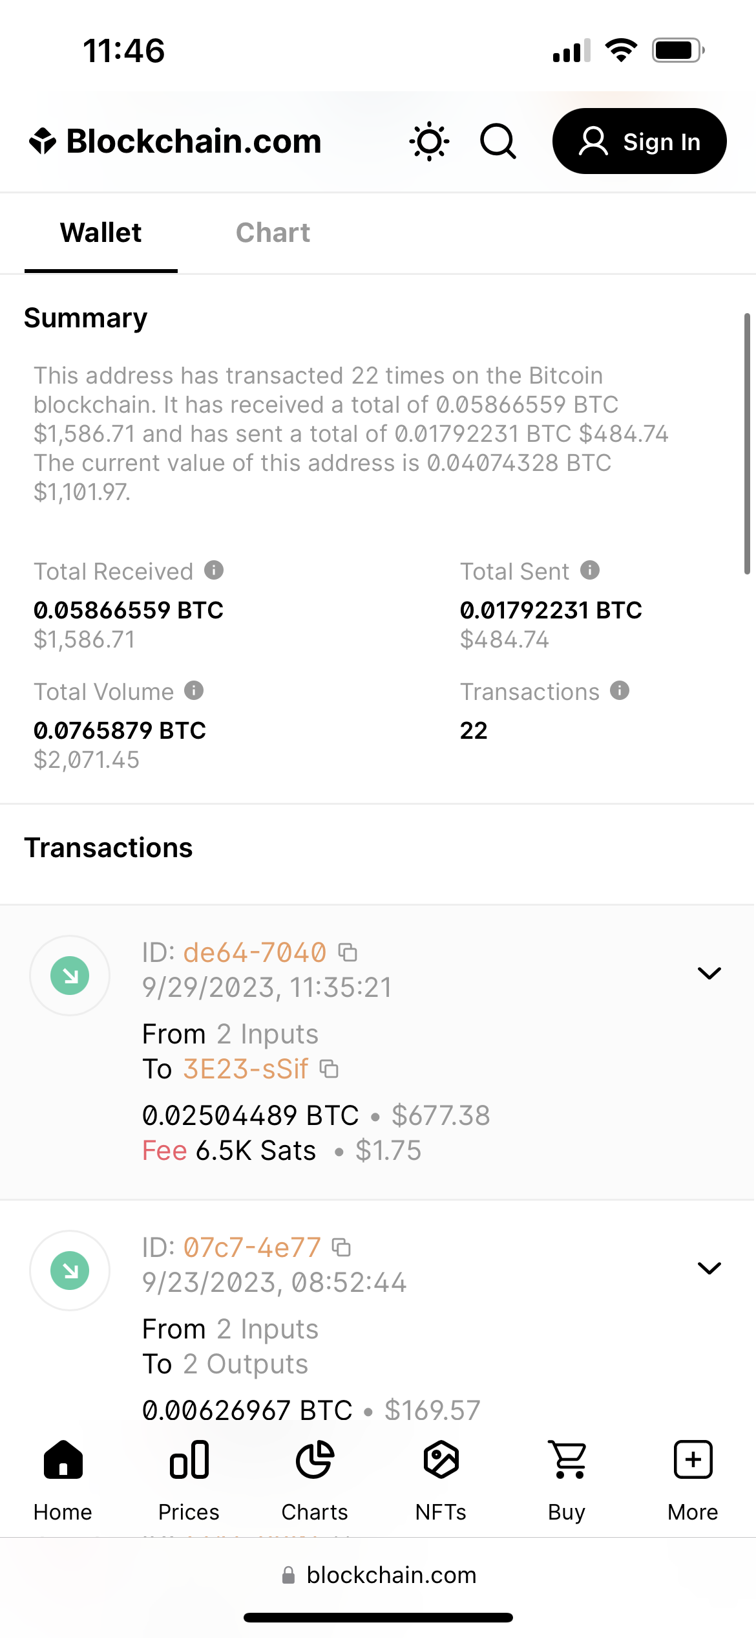Show Total Received info tooltip

(214, 571)
